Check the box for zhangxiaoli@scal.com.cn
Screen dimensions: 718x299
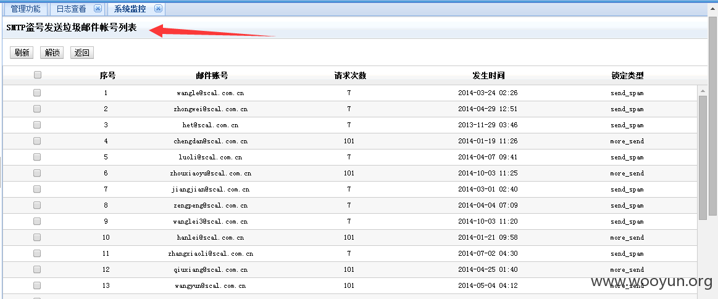(37, 253)
